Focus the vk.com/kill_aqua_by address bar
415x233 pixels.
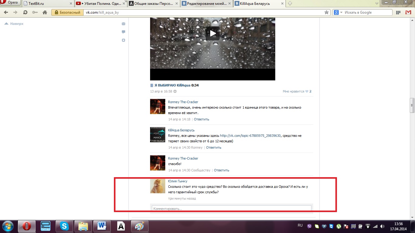click(204, 12)
